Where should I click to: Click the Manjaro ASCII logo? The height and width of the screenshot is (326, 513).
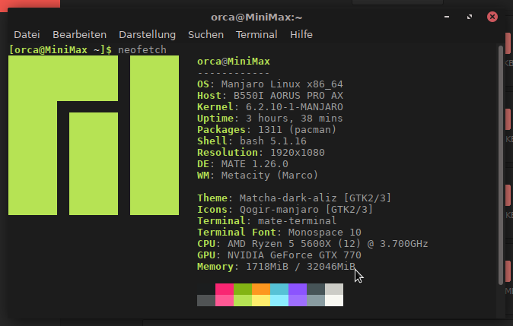[94, 135]
